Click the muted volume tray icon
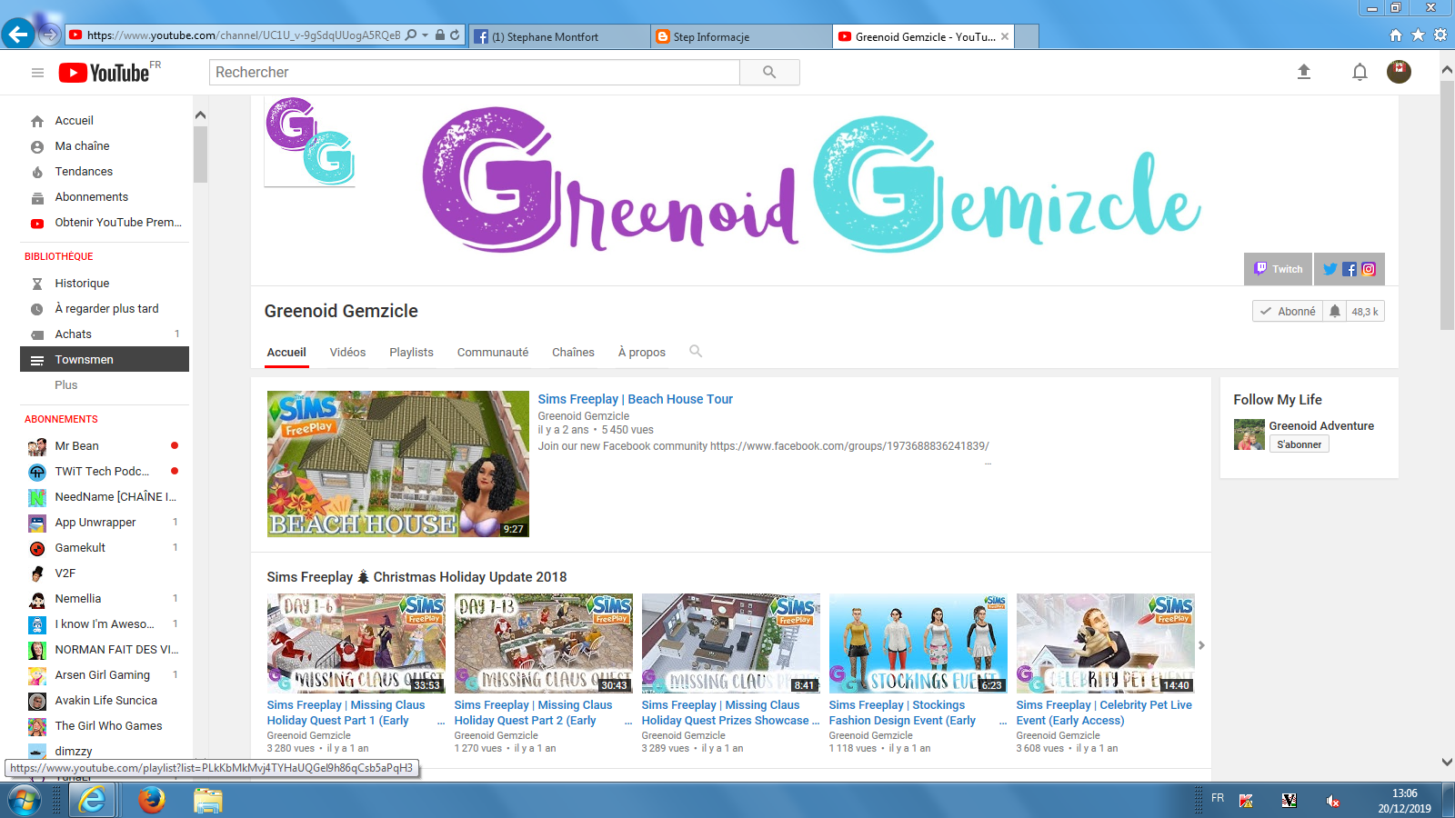This screenshot has height=818, width=1455. [x=1332, y=801]
